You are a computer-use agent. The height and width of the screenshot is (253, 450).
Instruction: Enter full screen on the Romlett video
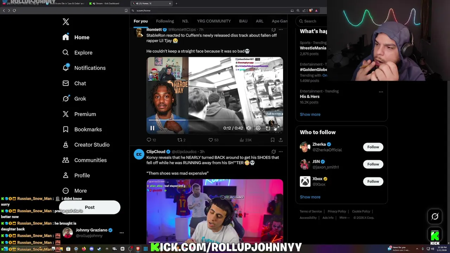(x=277, y=128)
